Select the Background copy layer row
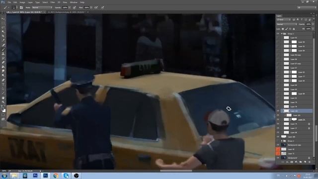 coord(296,145)
